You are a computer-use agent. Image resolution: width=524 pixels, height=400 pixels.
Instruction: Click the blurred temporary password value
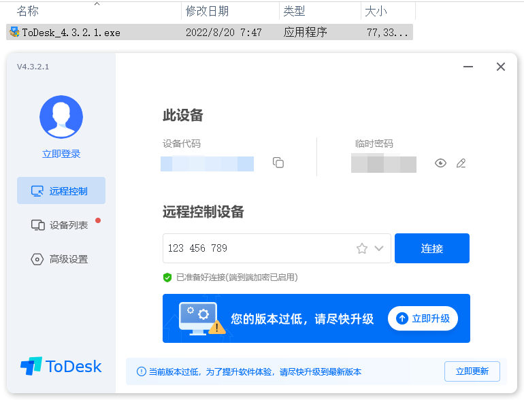(x=384, y=164)
